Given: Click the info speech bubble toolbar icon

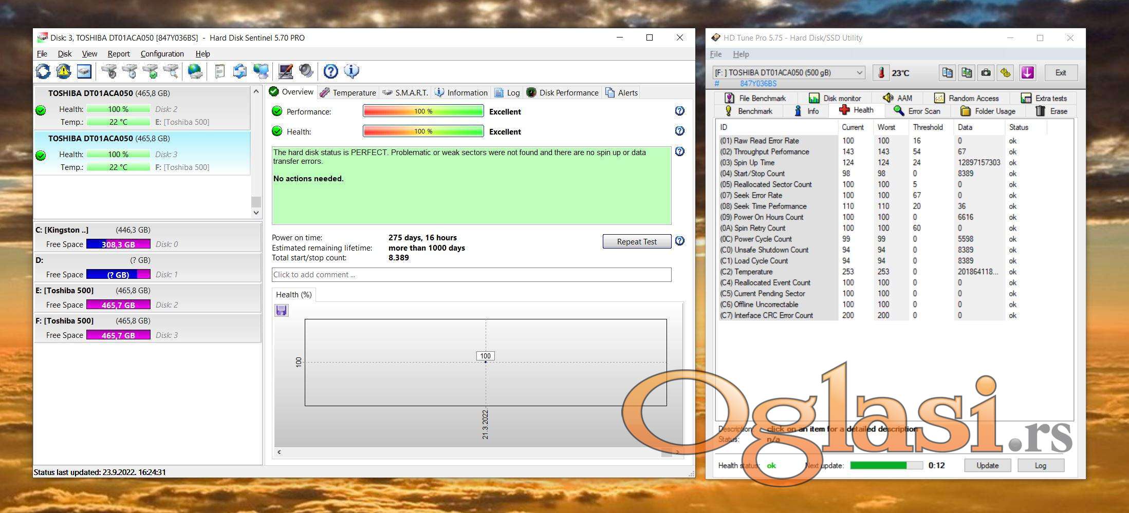Looking at the screenshot, I should 351,71.
